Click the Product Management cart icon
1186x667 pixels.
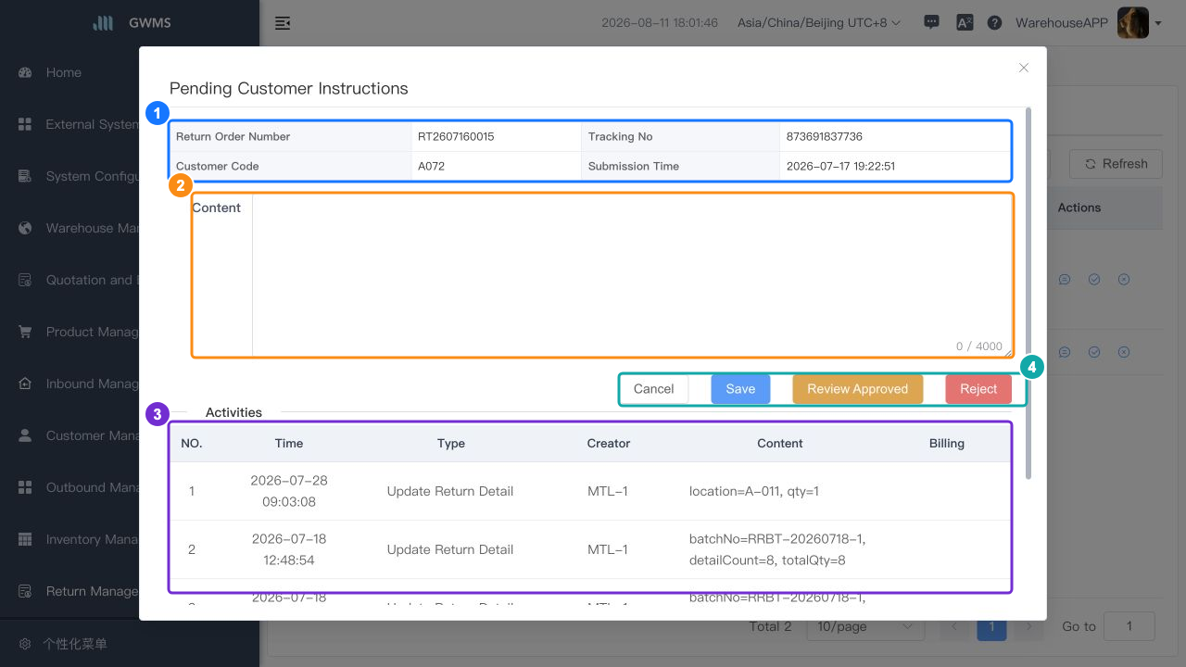coord(25,332)
